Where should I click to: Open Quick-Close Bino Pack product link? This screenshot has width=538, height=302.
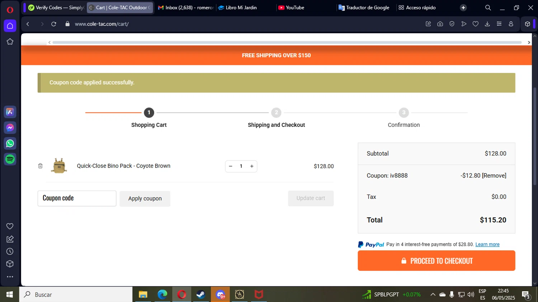(123, 166)
